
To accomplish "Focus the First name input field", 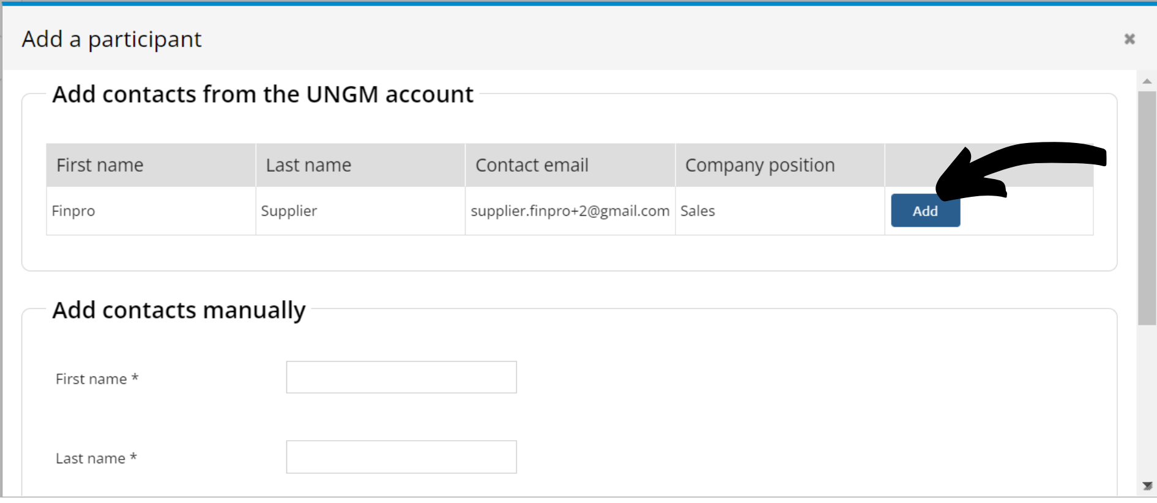I will point(401,377).
